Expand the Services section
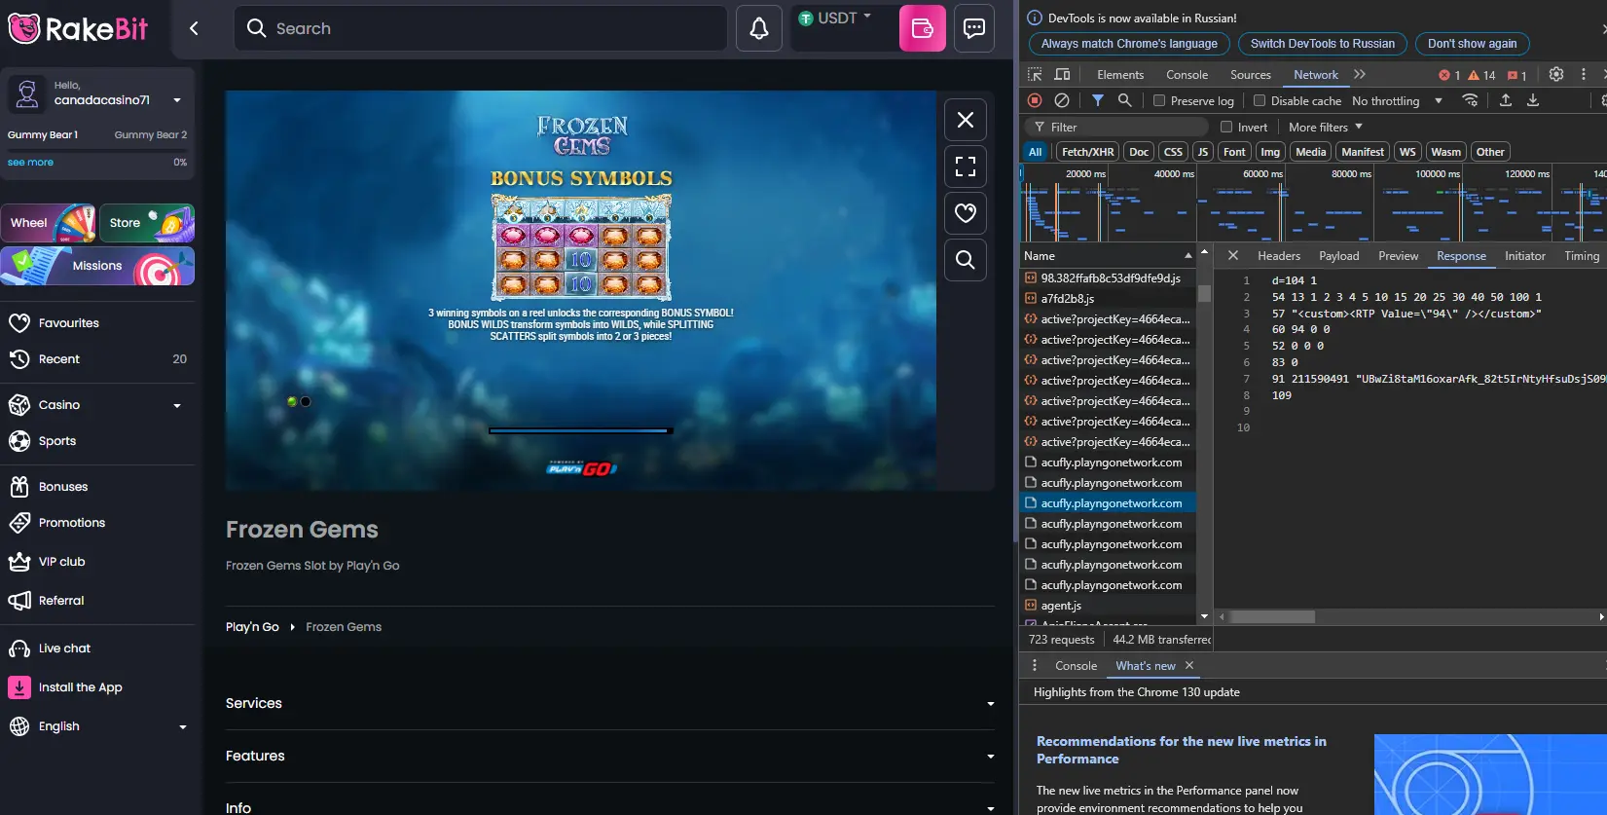 coord(609,703)
